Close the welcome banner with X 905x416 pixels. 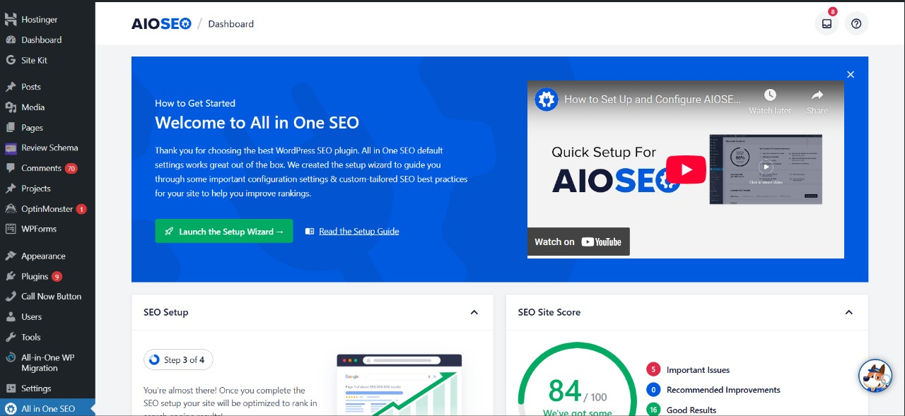tap(851, 74)
